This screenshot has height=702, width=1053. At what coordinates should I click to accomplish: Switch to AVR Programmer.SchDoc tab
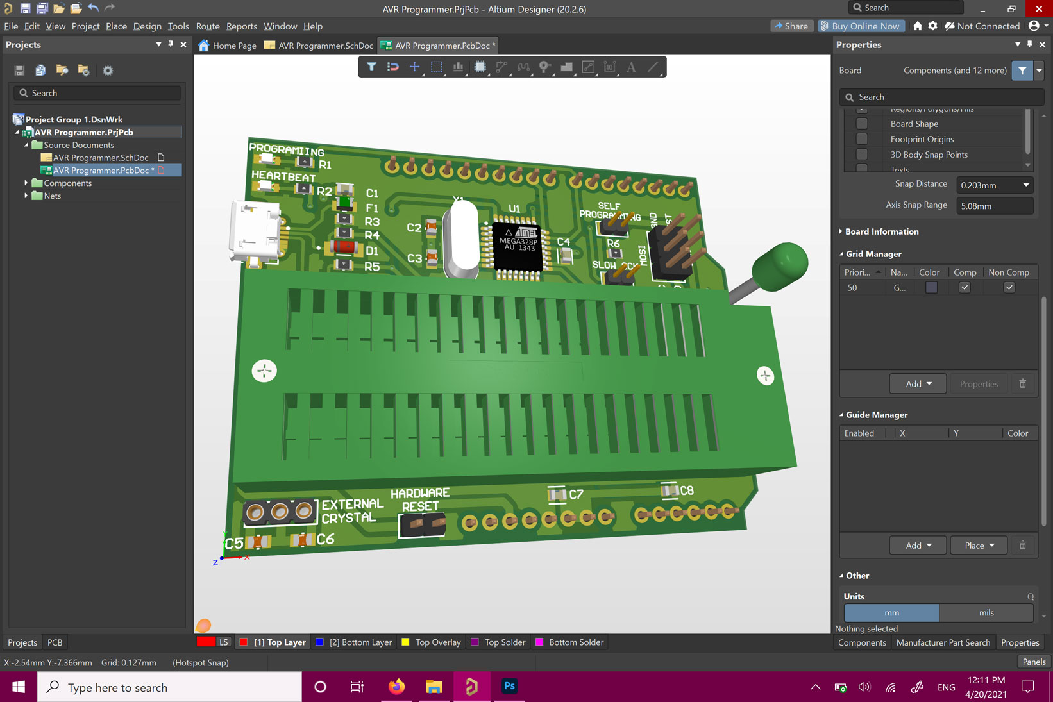(318, 46)
